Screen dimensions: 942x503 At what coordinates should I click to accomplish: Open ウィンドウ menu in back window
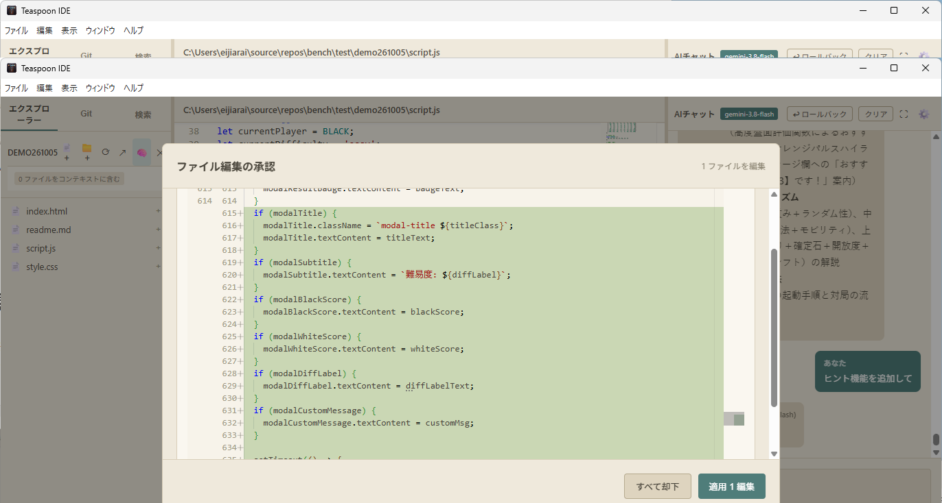(x=100, y=30)
